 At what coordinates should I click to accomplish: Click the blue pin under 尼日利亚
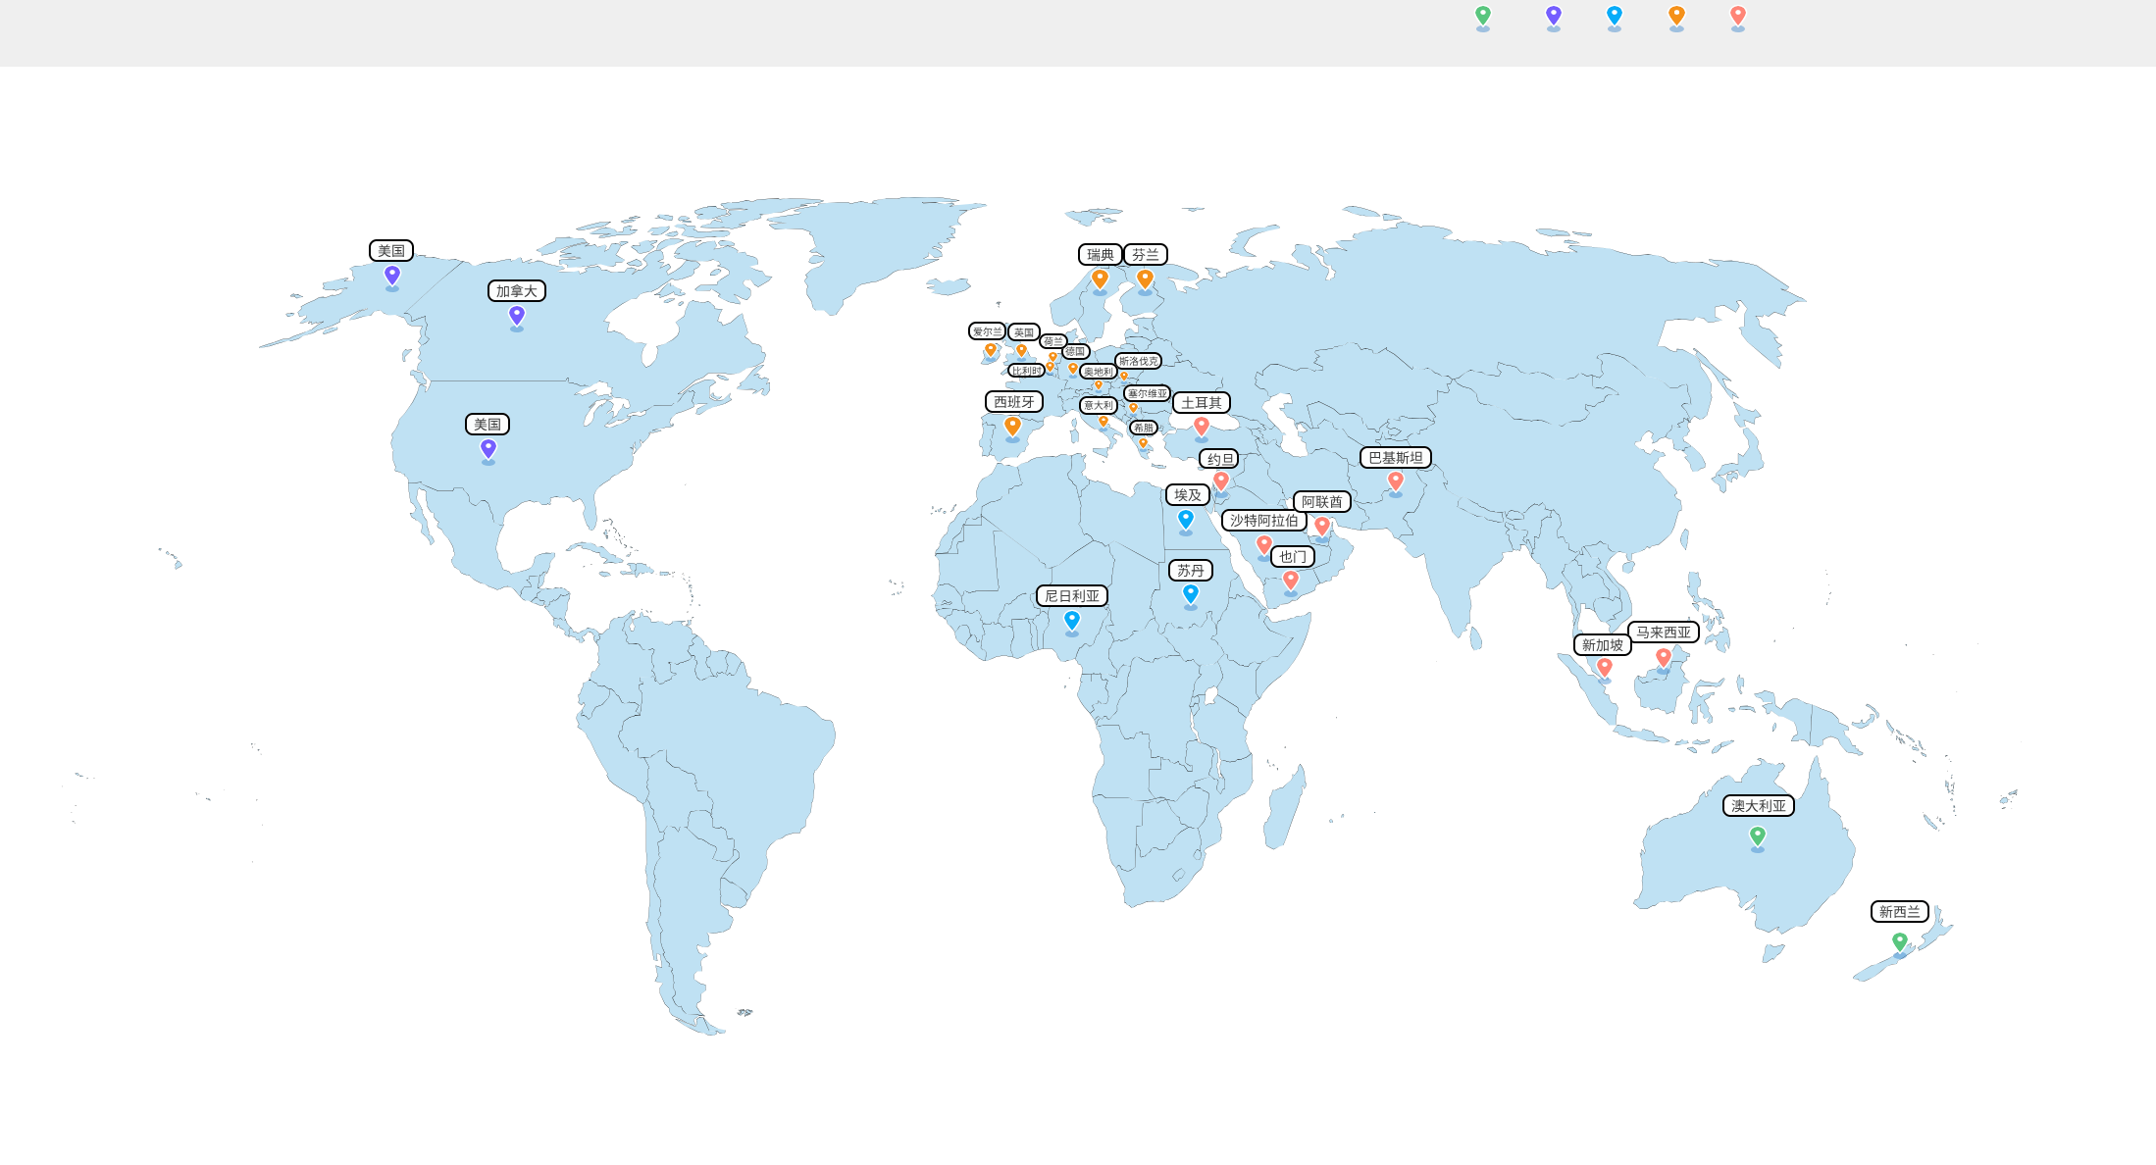pyautogui.click(x=1072, y=621)
